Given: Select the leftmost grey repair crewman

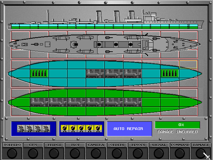Looking at the screenshot, I should 21,128.
